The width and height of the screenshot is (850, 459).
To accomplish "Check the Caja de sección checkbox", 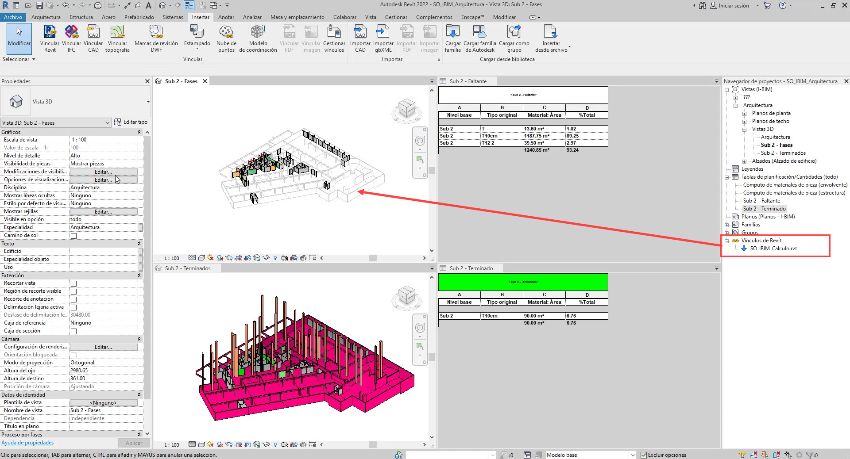I will [x=74, y=331].
